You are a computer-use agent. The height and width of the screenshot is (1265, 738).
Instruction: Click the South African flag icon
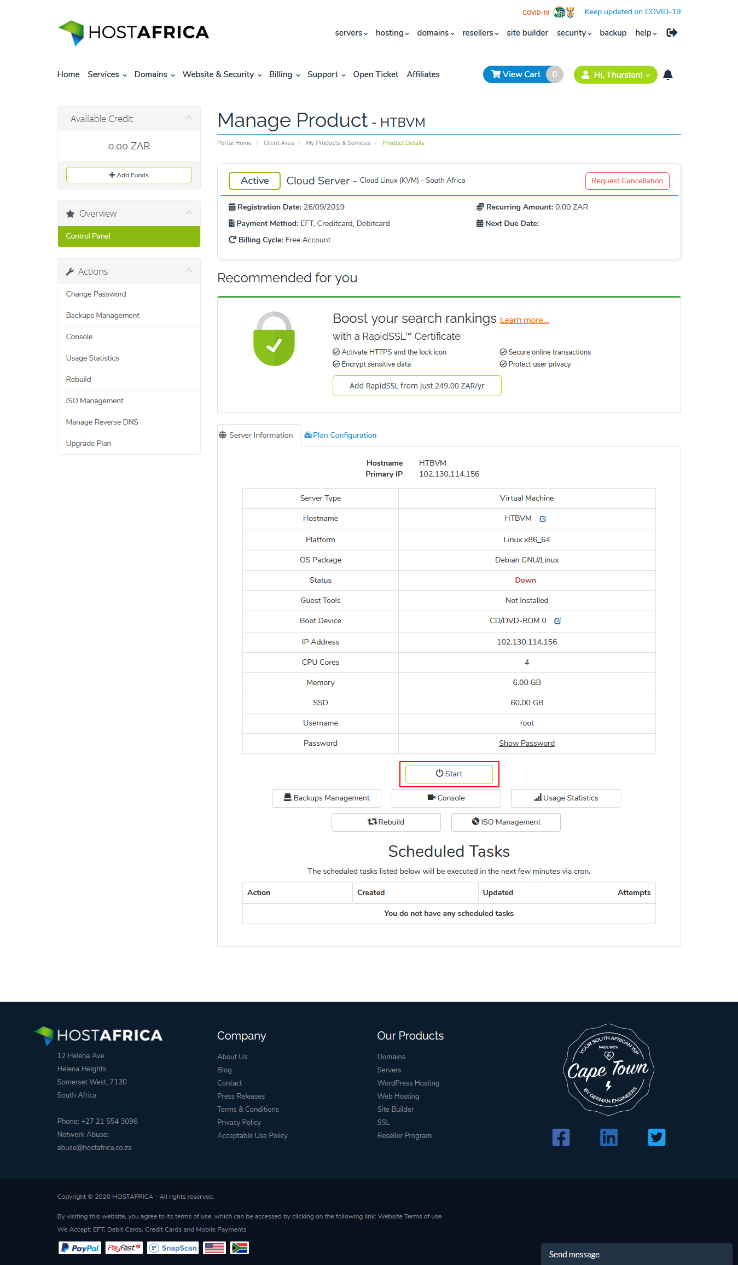coord(240,1248)
